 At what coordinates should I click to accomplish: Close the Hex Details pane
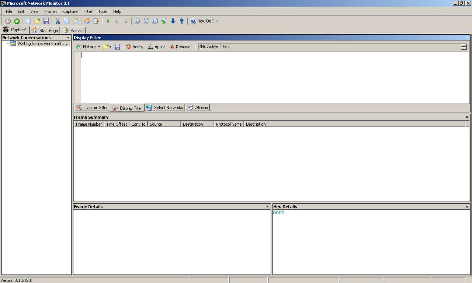click(x=467, y=207)
